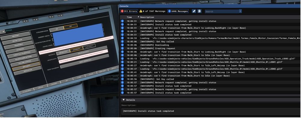The width and height of the screenshot is (301, 118).
Task: Open VOLUME CONTROL on the tablet
Action: tap(25, 63)
